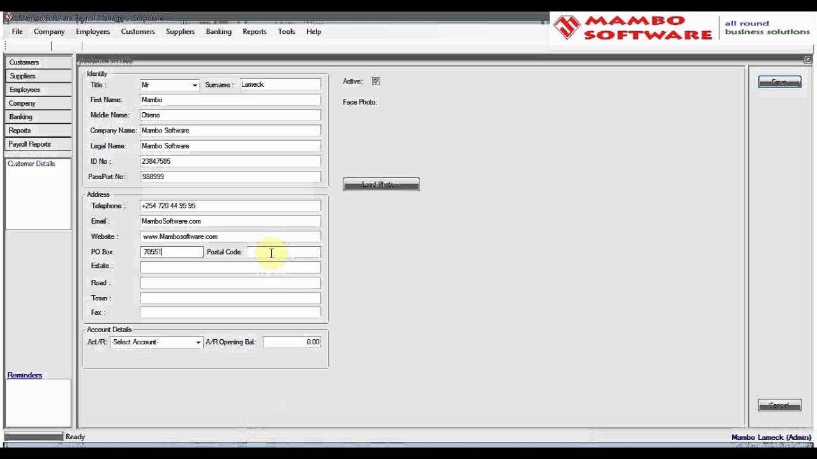The image size is (817, 459).
Task: Open the Reminders link
Action: pyautogui.click(x=24, y=375)
